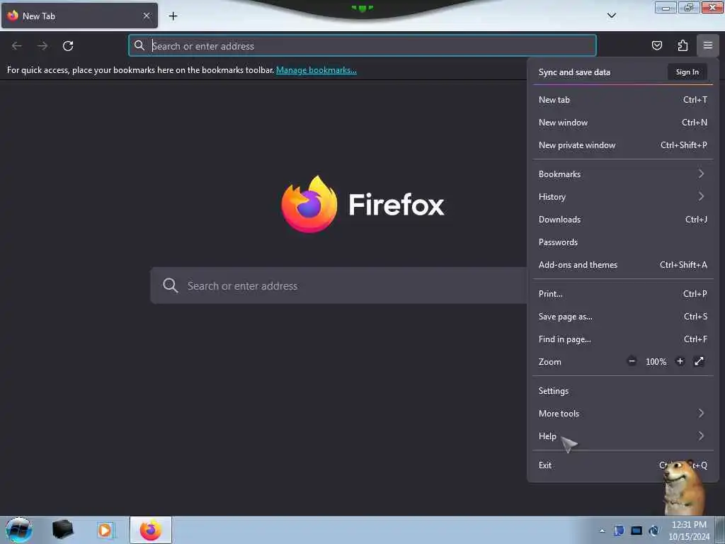
Task: Launch the media player taskbar icon
Action: coord(105,530)
